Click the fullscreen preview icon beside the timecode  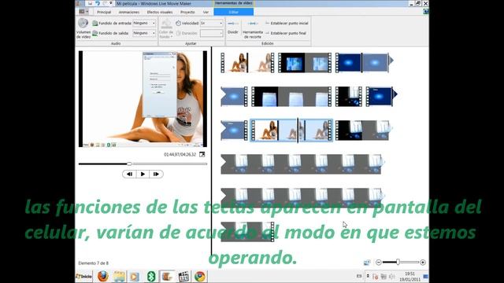tap(202, 154)
